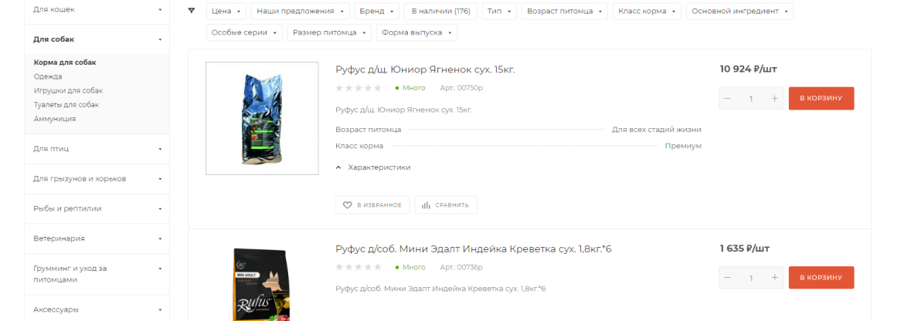The image size is (904, 321).
Task: Rate the Юниор Ягненок product with stars
Action: click(x=359, y=88)
